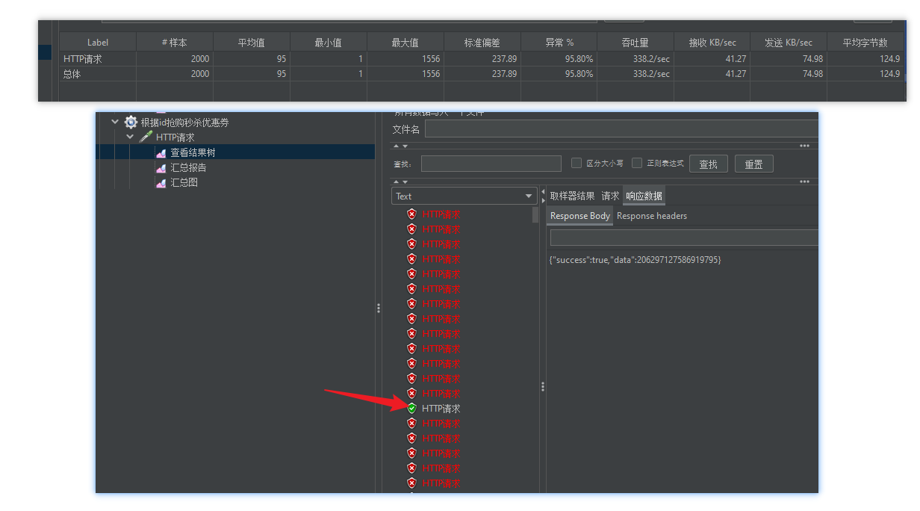Click the 124.9 average bytes cell in 总体 row
The image size is (920, 511).
coord(865,74)
